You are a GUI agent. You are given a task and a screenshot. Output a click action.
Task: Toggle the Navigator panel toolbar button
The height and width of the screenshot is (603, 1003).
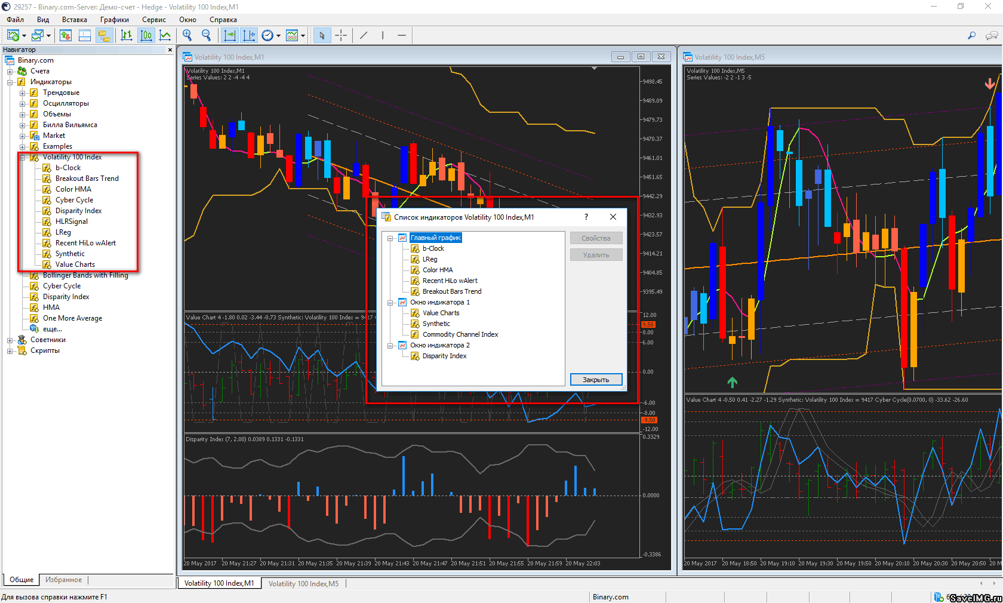click(x=104, y=36)
